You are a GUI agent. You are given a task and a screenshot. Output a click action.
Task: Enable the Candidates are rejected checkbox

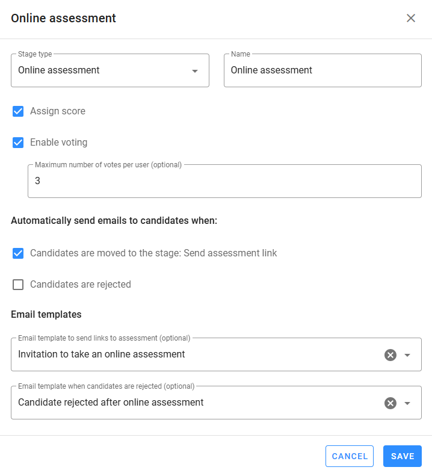coord(18,285)
